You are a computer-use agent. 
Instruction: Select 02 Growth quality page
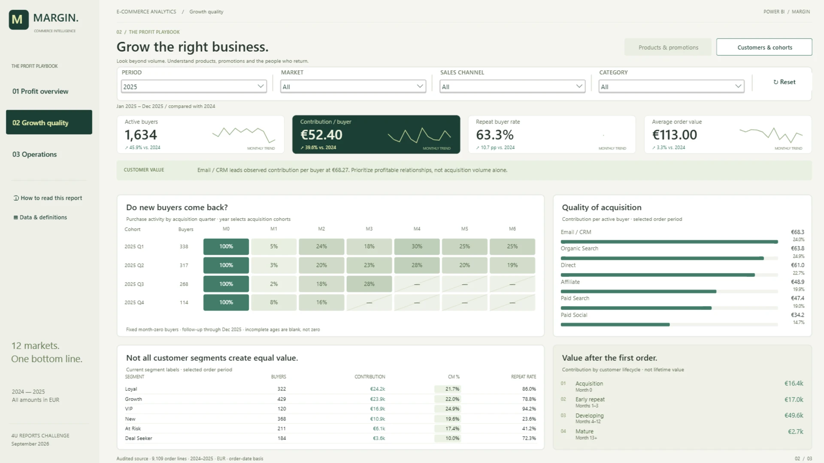[x=49, y=123]
